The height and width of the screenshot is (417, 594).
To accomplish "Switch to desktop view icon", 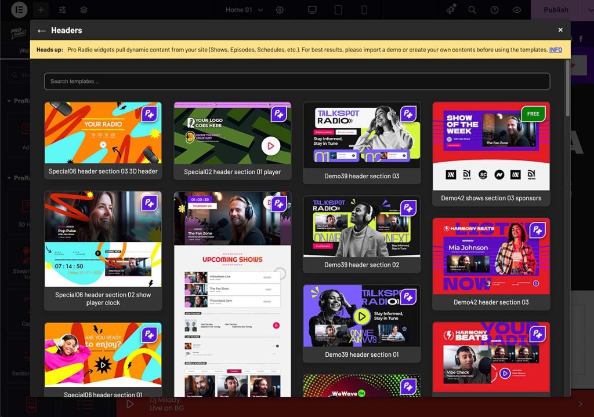I will (x=313, y=10).
